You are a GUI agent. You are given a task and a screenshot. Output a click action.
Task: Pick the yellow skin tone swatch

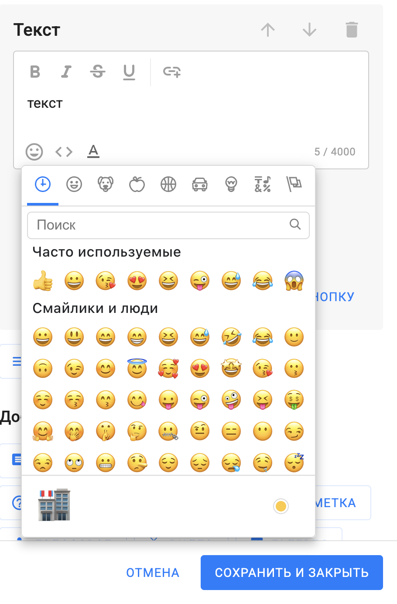pyautogui.click(x=281, y=506)
